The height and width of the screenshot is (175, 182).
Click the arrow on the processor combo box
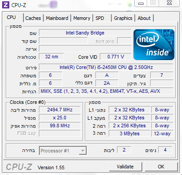(x=83, y=151)
